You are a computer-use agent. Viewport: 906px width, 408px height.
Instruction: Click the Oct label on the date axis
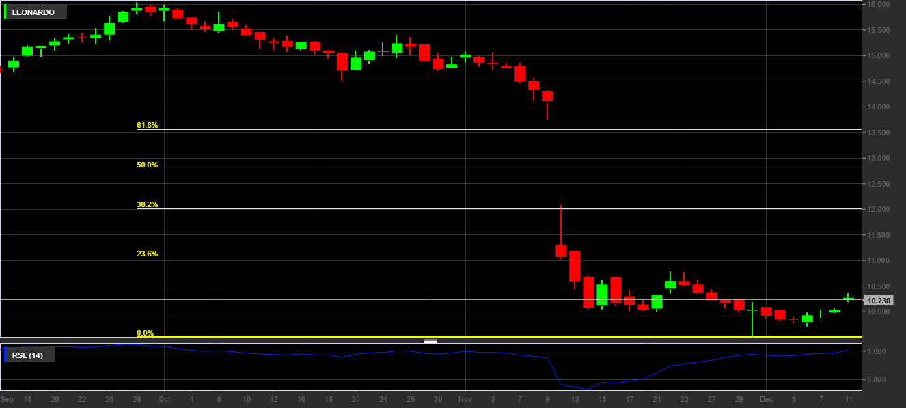point(164,398)
